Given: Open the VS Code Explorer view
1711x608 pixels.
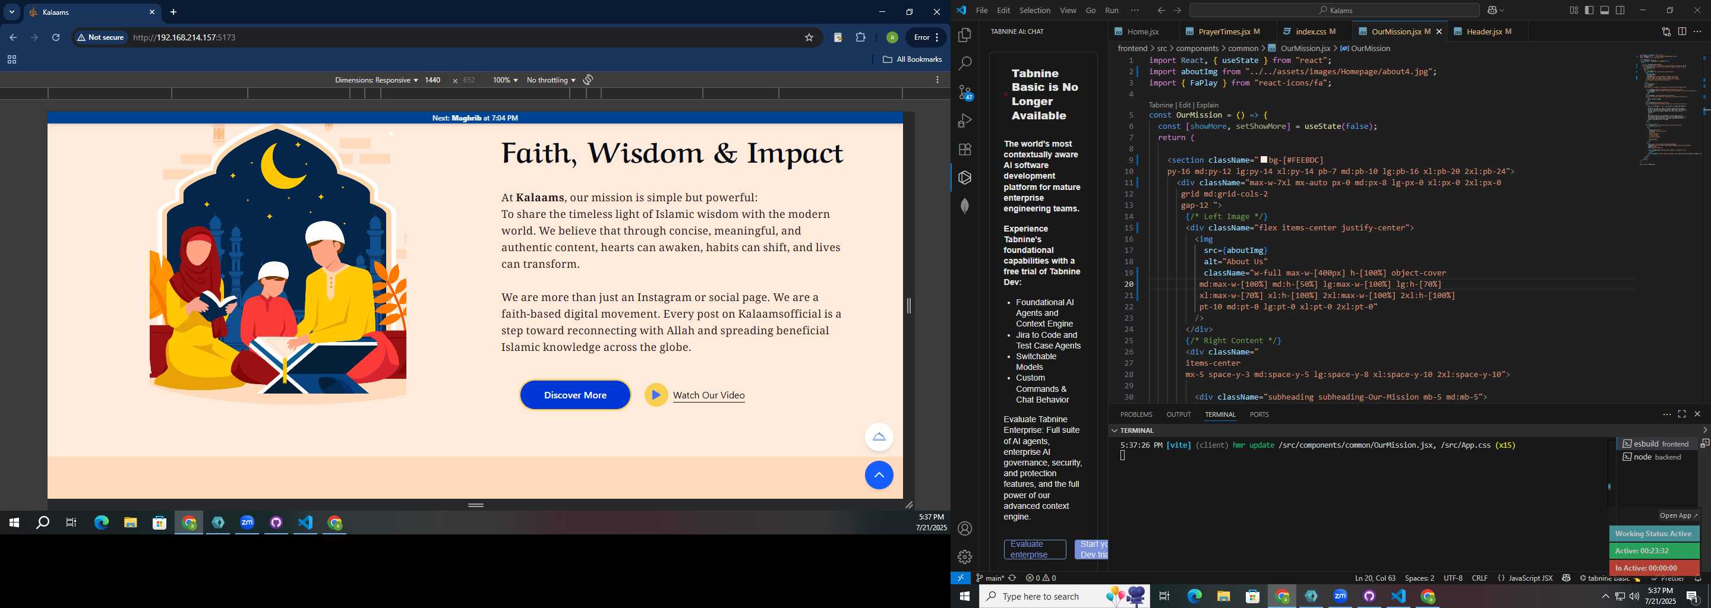Looking at the screenshot, I should 965,35.
